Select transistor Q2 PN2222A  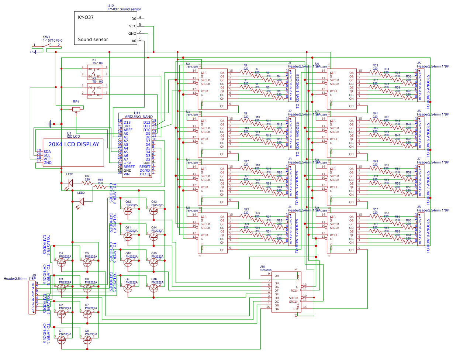[x=62, y=314]
